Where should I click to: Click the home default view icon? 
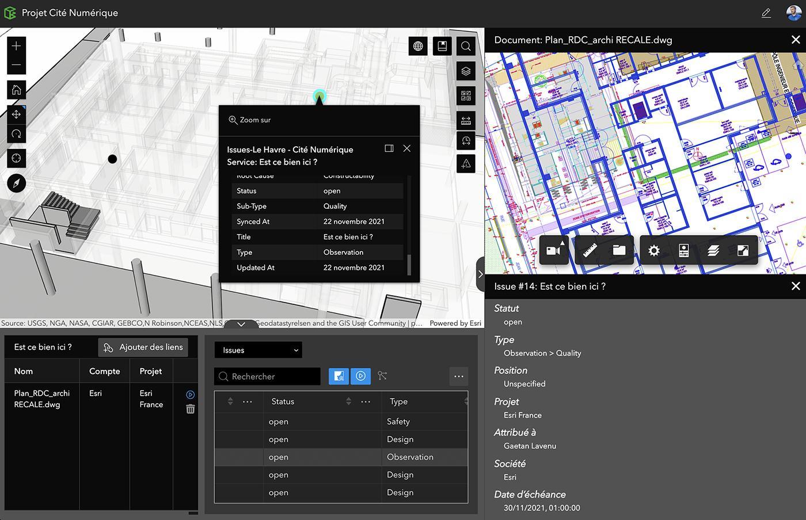16,90
